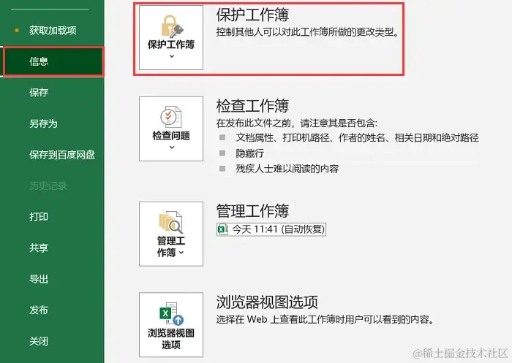This screenshot has height=363, width=512.
Task: Open 获取加载项 in the sidebar
Action: (x=53, y=31)
